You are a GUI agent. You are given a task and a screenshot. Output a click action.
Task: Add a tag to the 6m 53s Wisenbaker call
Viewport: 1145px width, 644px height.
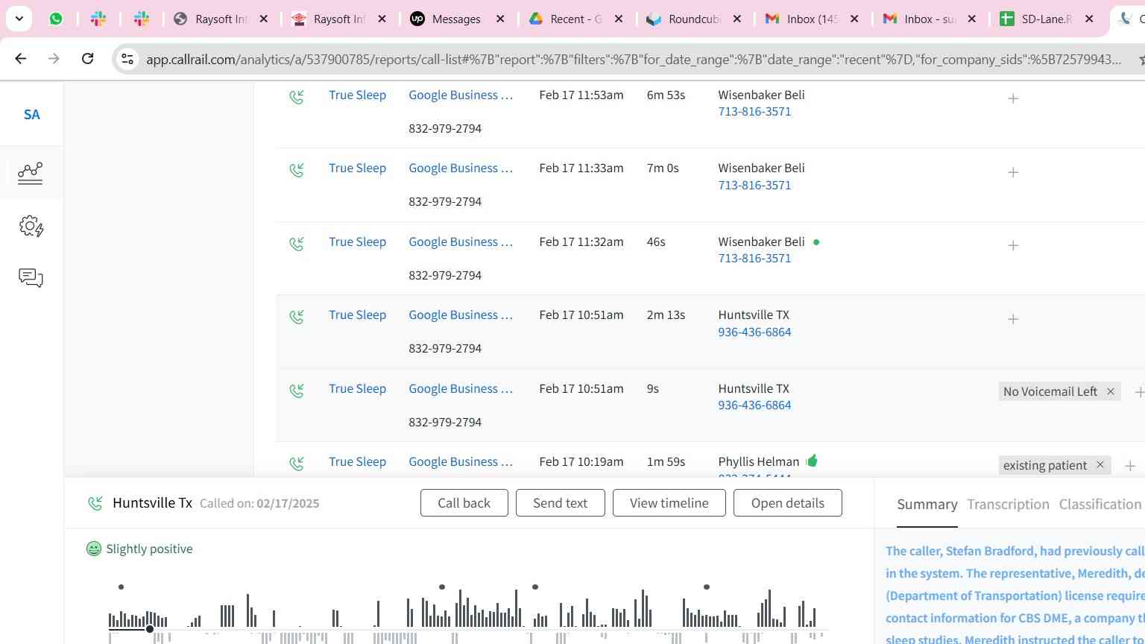[x=1013, y=98]
